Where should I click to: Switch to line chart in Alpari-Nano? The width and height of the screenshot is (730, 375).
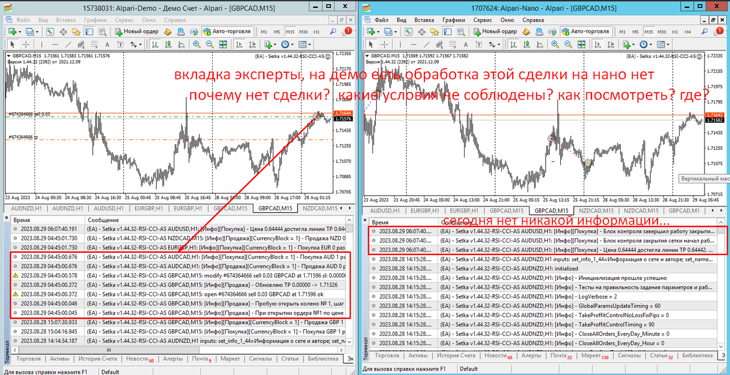pyautogui.click(x=540, y=44)
